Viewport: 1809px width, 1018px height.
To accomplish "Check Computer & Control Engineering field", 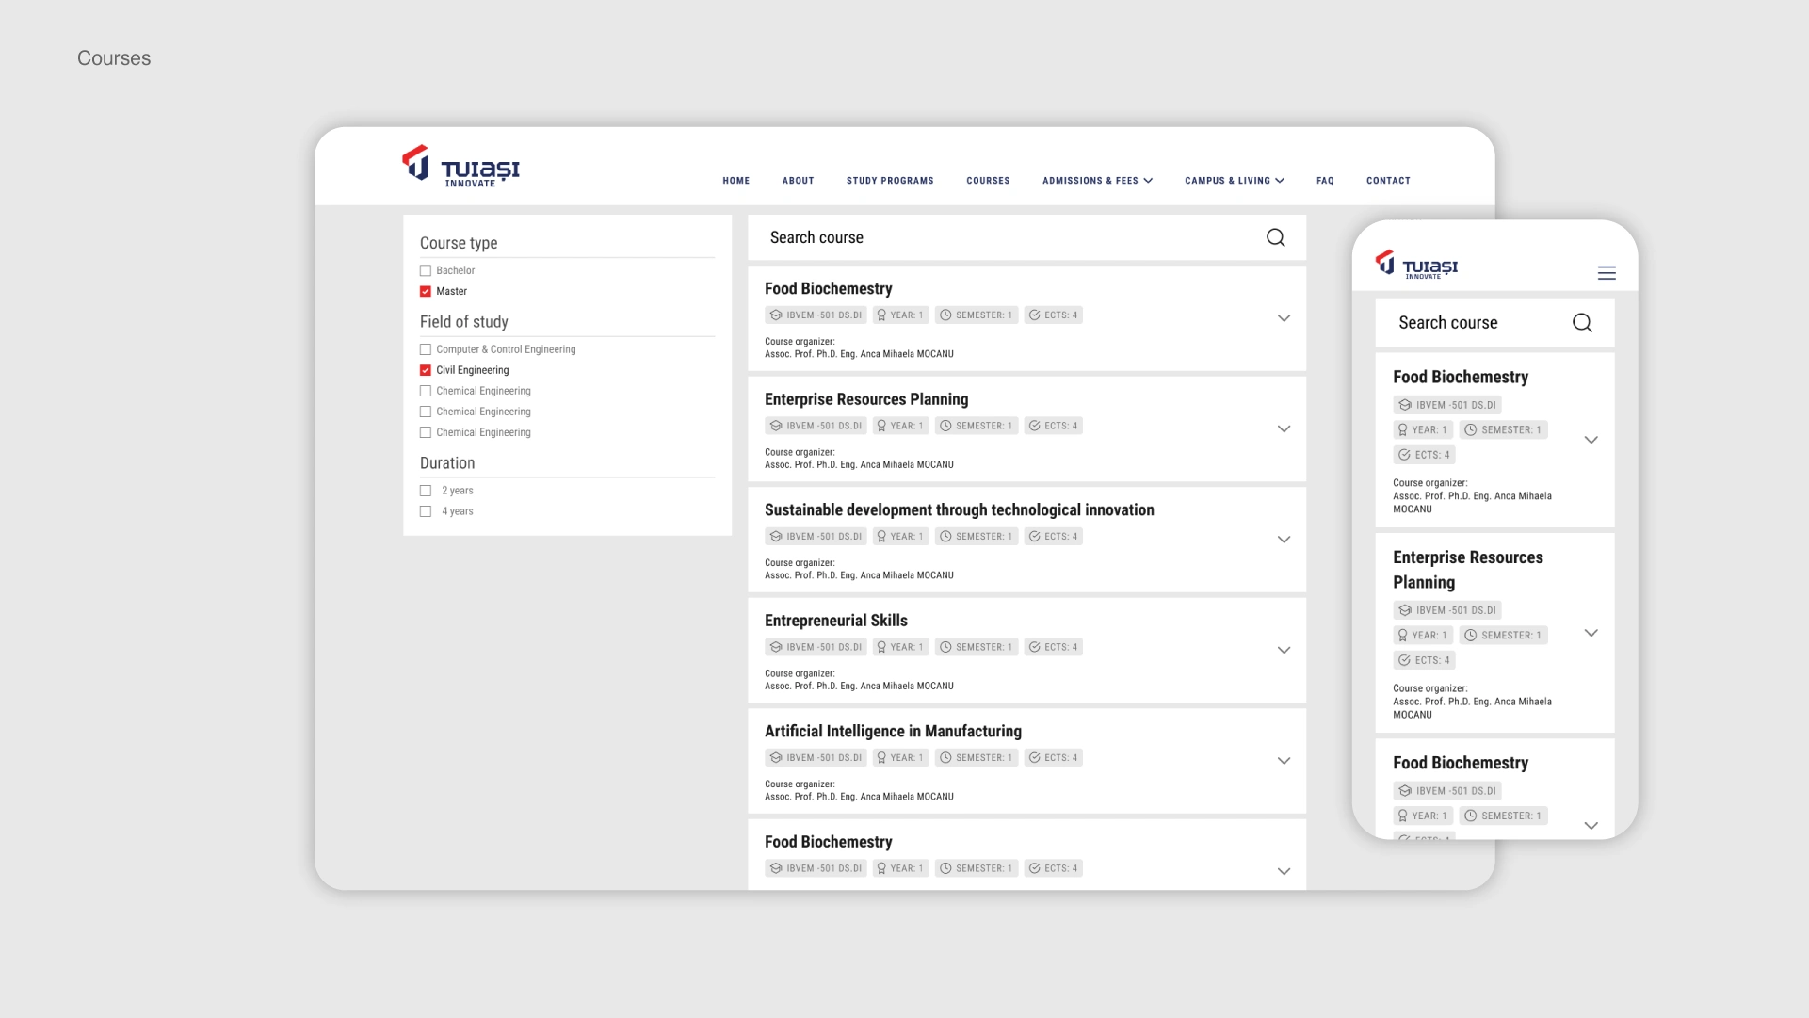I will pyautogui.click(x=426, y=349).
